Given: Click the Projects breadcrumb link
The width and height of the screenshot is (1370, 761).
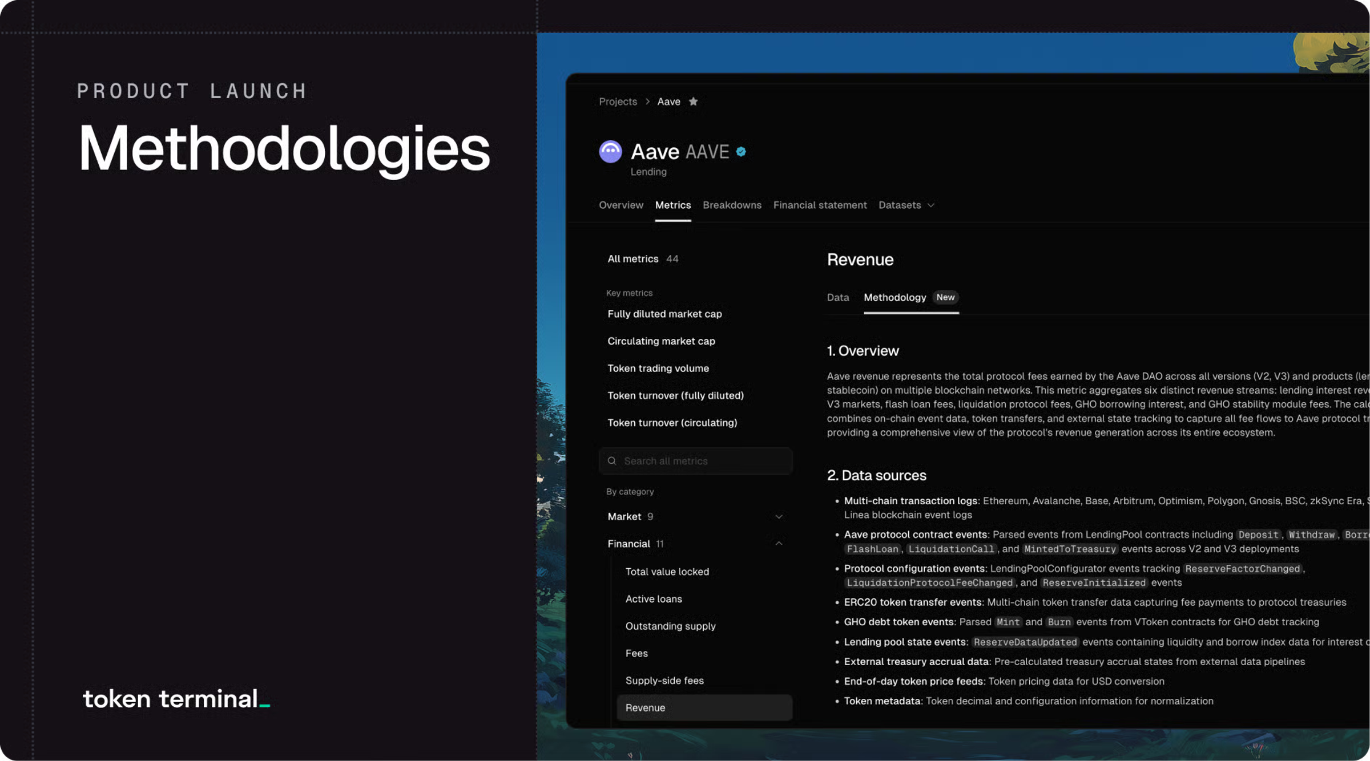Looking at the screenshot, I should [x=618, y=102].
